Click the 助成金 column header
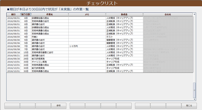Image resolution: width=202 pixels, height=110 pixels. (x=124, y=15)
